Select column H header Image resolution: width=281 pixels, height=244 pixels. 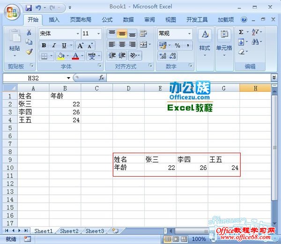click(x=255, y=88)
